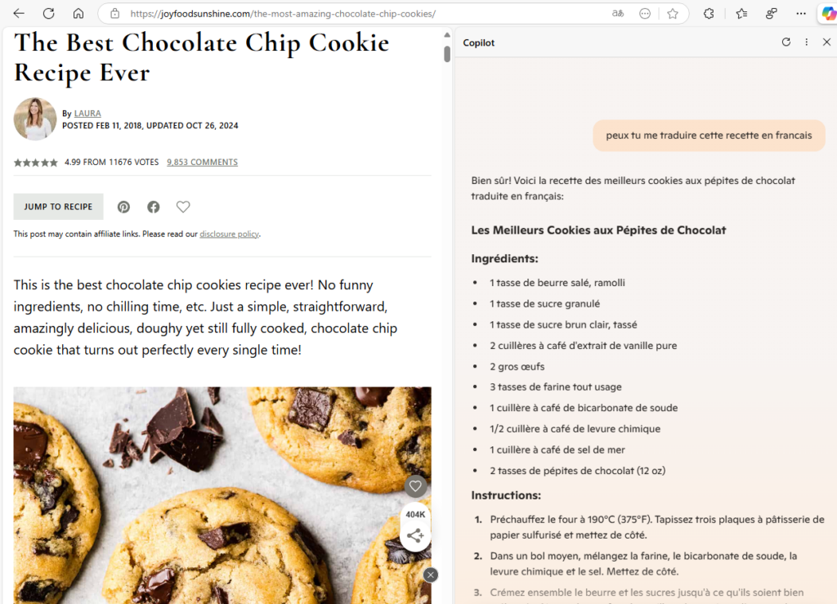Image resolution: width=837 pixels, height=604 pixels.
Task: Open the disclosure policy link
Action: 229,235
